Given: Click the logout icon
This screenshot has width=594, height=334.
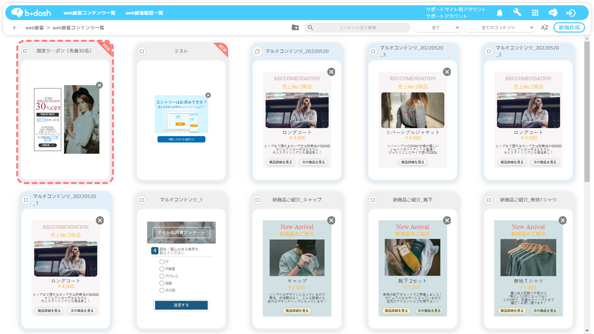Looking at the screenshot, I should (570, 13).
